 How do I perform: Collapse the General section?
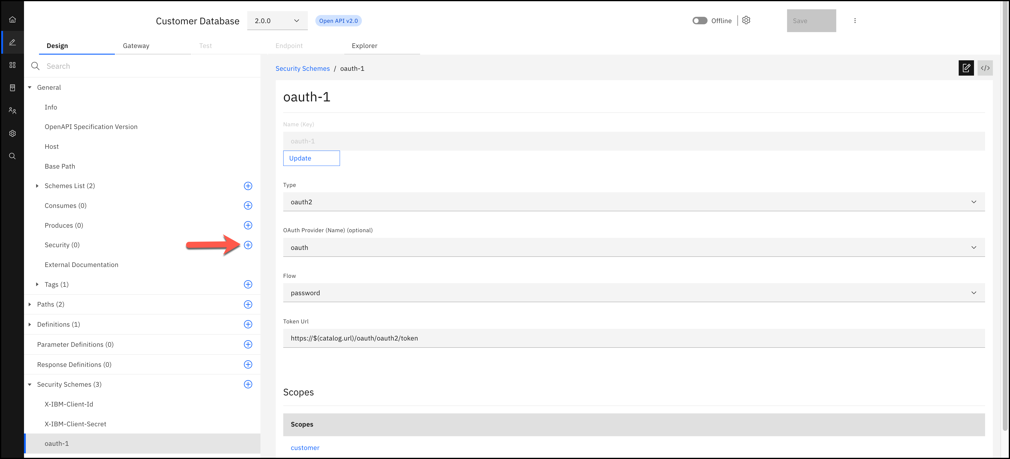(30, 87)
